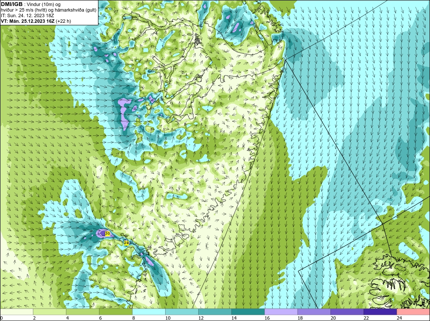
Task: Click the scale label 0
Action: click(x=1, y=318)
